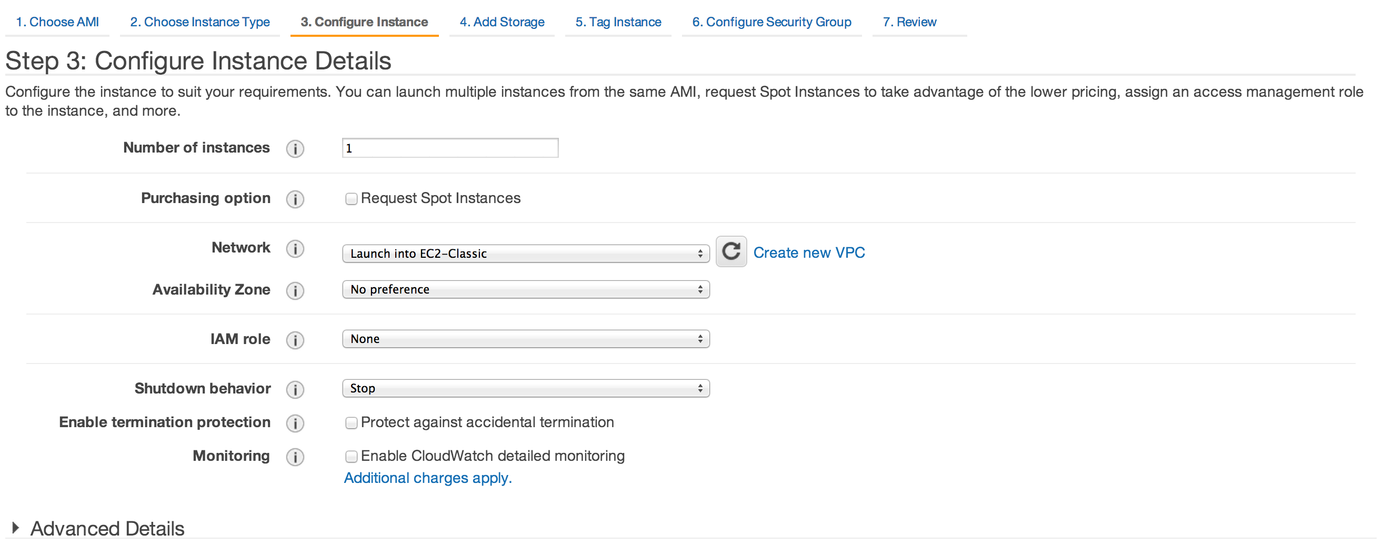Open the Availability Zone dropdown
The height and width of the screenshot is (545, 1383).
click(x=525, y=290)
